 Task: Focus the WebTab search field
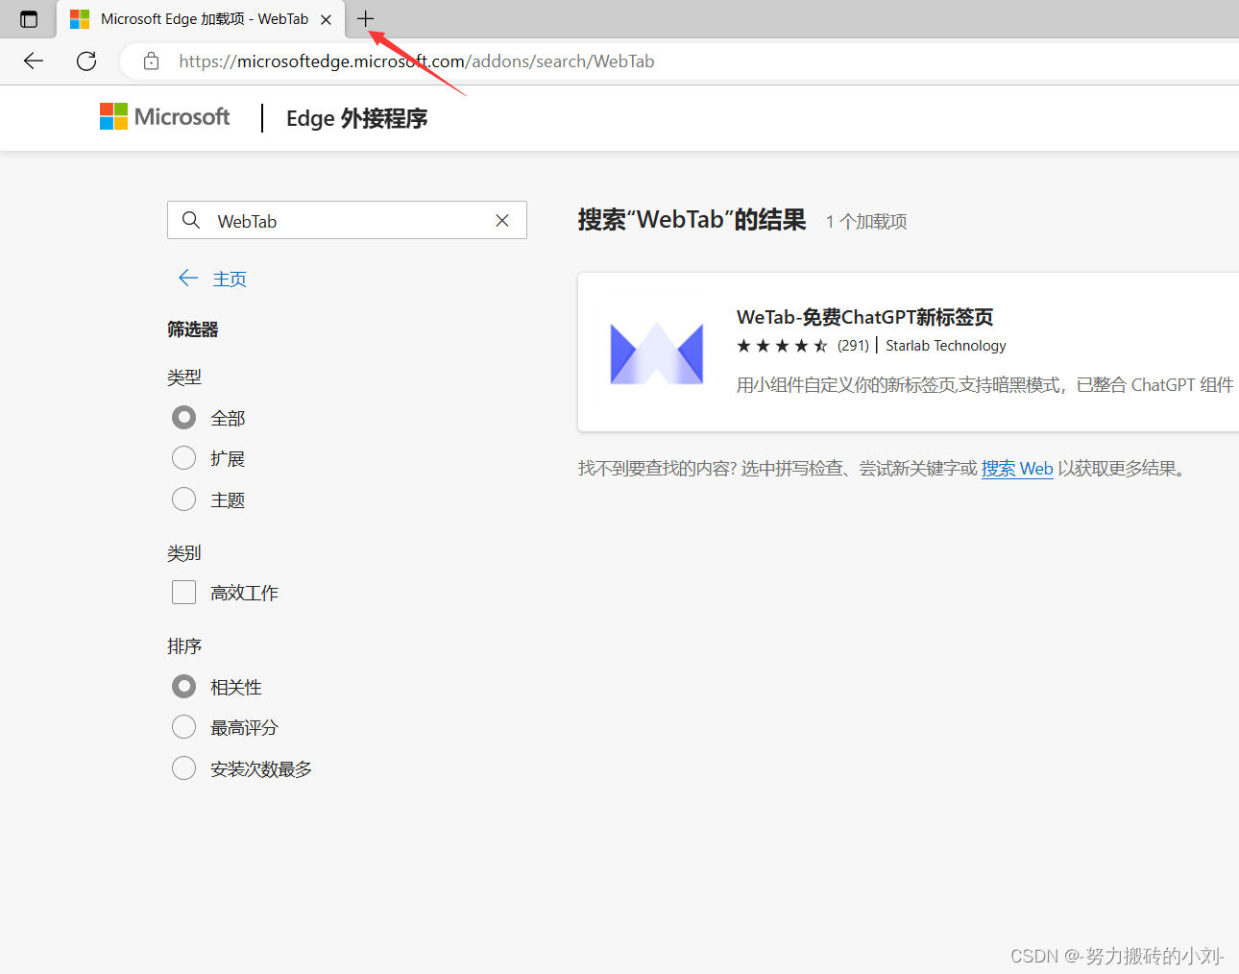[347, 220]
